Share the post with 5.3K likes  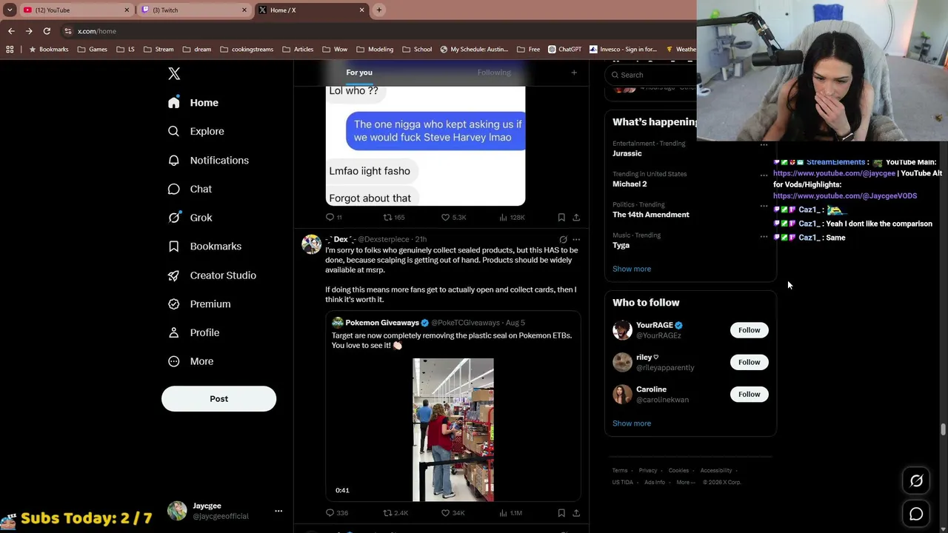576,217
